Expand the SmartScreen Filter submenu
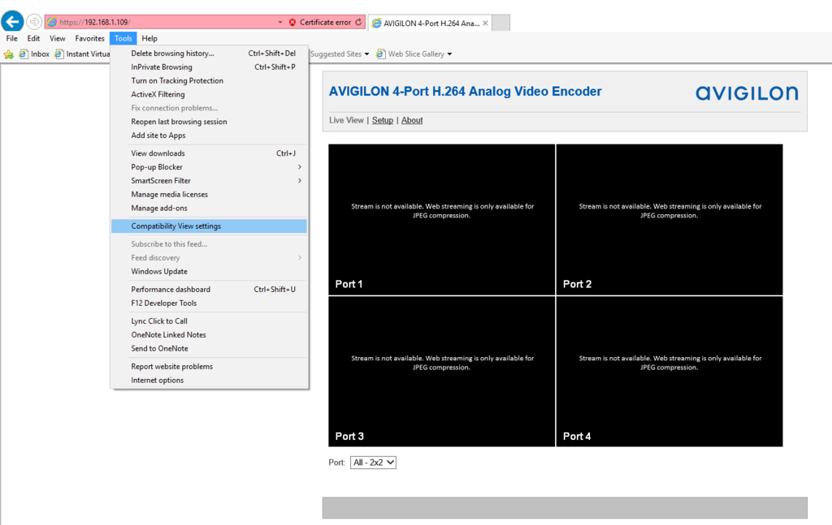Image resolution: width=832 pixels, height=525 pixels. point(209,181)
